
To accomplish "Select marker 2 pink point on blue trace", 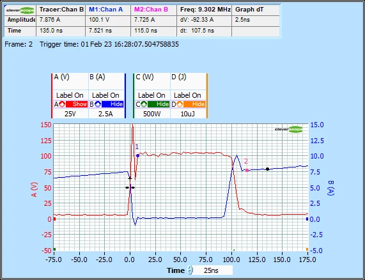I will (x=247, y=171).
